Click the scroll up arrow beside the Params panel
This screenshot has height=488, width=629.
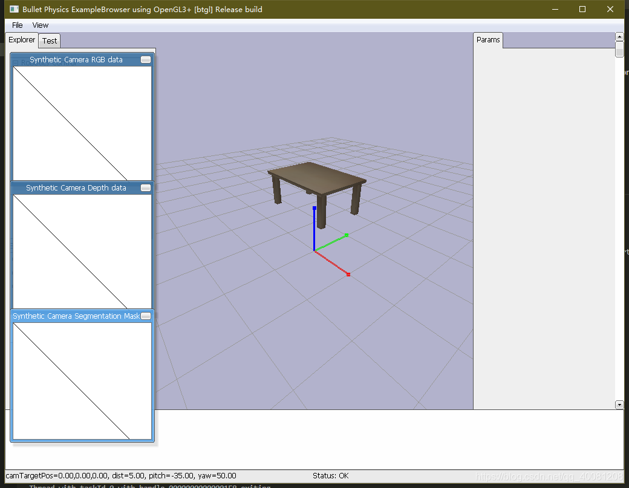click(x=619, y=36)
